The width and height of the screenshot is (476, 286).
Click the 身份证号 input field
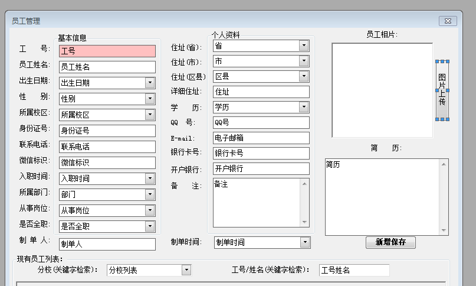click(x=107, y=131)
